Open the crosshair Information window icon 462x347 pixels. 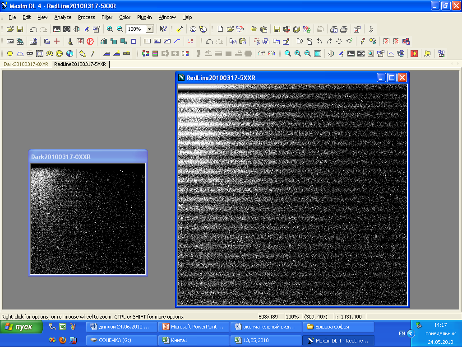pos(67,29)
